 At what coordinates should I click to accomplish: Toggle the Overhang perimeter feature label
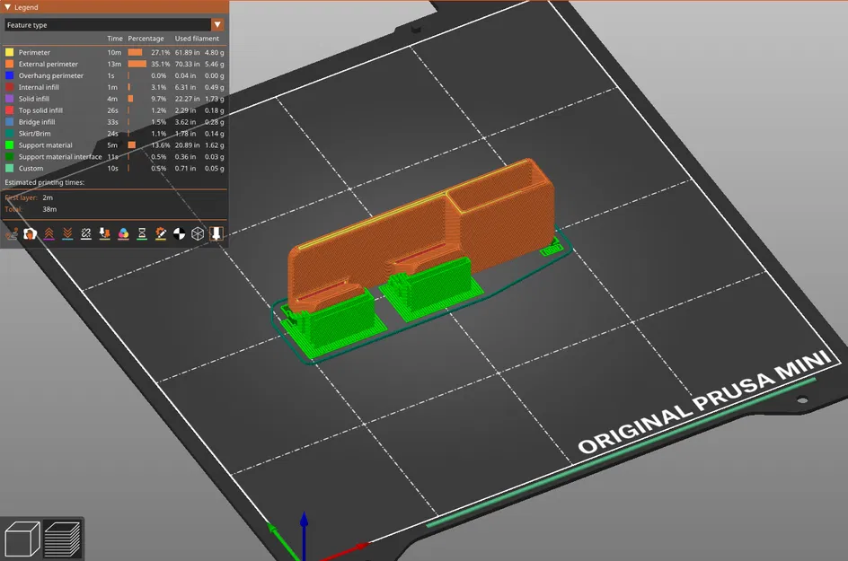pos(51,75)
